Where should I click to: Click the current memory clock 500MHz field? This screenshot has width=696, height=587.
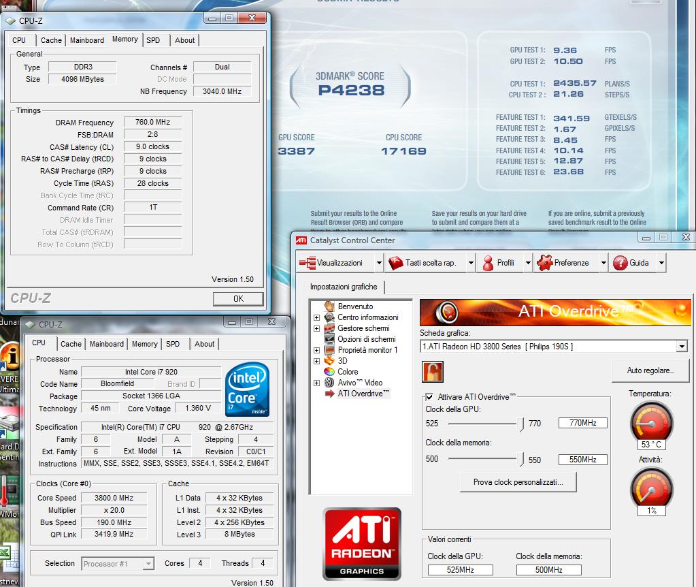548,570
